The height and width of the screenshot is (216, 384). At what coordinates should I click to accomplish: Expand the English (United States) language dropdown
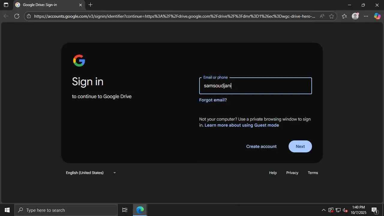[x=91, y=173]
